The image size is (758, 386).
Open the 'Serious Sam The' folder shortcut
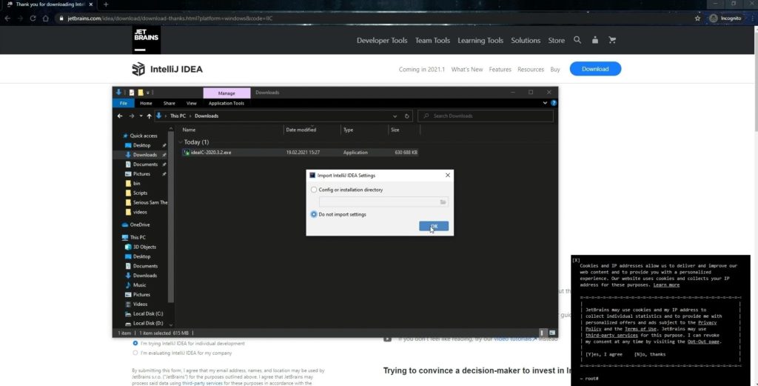click(147, 202)
